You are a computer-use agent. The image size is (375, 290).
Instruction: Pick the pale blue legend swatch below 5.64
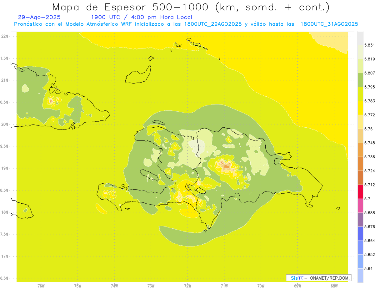click(x=360, y=275)
